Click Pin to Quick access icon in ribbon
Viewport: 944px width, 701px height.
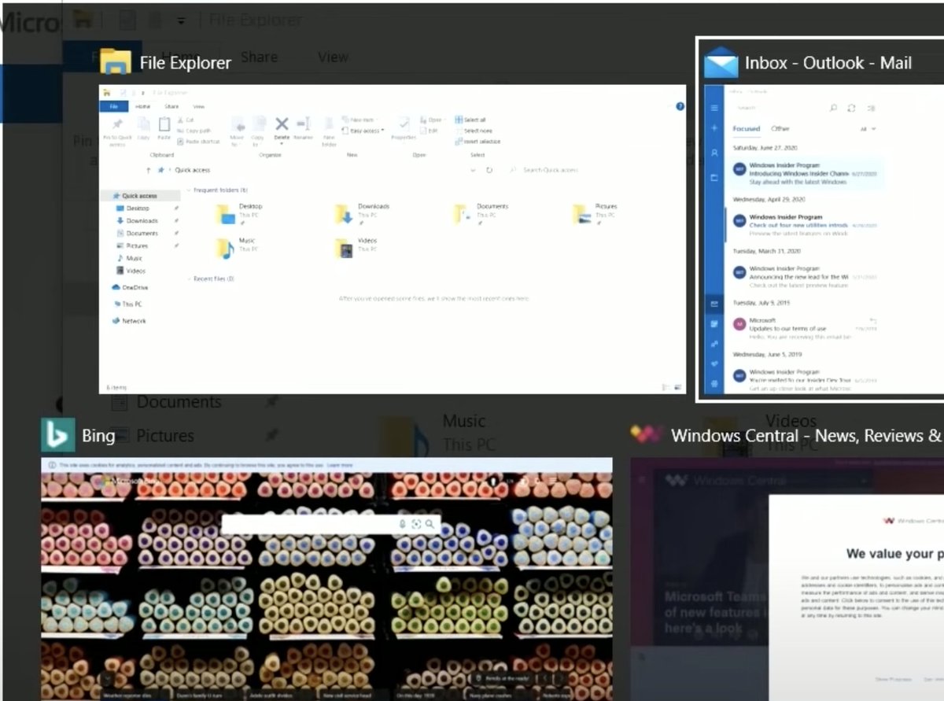(x=117, y=124)
